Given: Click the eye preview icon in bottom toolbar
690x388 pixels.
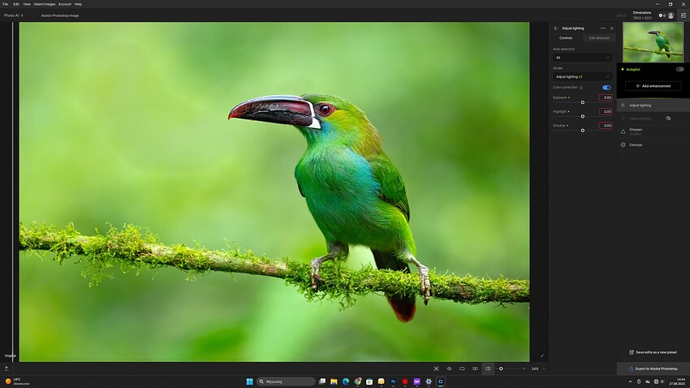Looking at the screenshot, I should [x=449, y=369].
